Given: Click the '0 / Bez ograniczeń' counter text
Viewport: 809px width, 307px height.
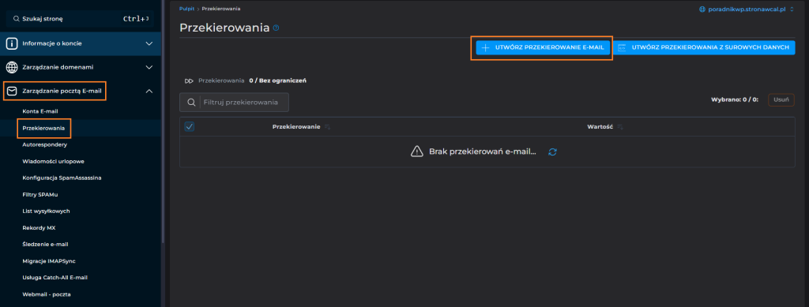Looking at the screenshot, I should coord(278,80).
